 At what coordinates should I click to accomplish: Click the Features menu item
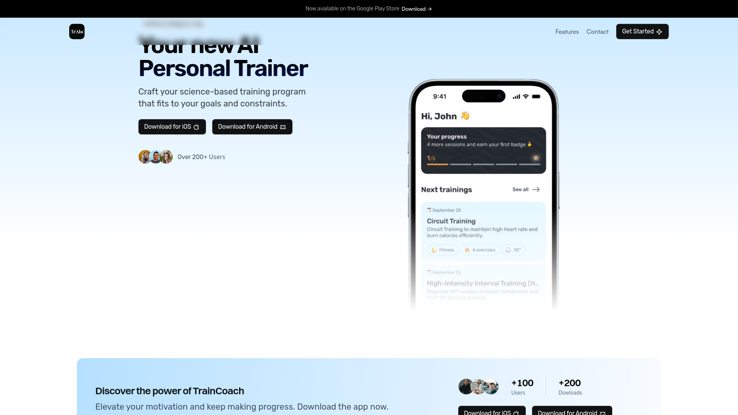pyautogui.click(x=567, y=32)
